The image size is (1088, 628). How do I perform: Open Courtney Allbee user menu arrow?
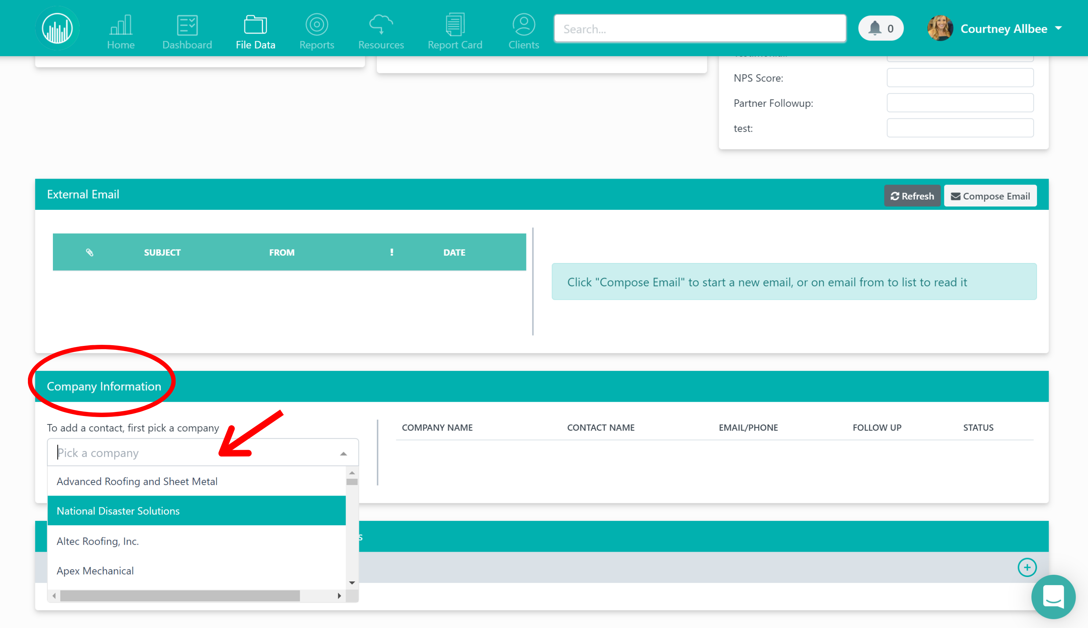coord(1058,28)
